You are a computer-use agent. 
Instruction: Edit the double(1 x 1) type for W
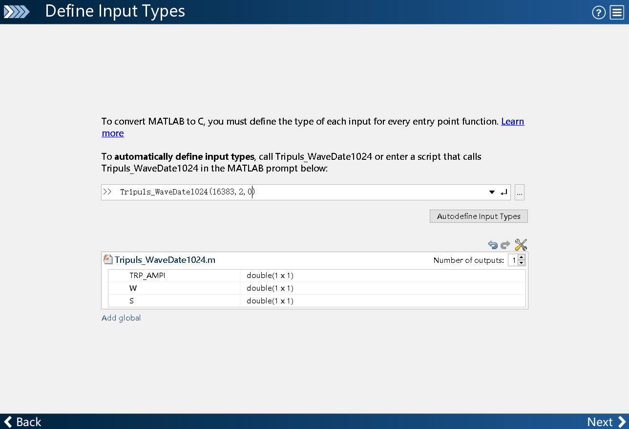(383, 288)
